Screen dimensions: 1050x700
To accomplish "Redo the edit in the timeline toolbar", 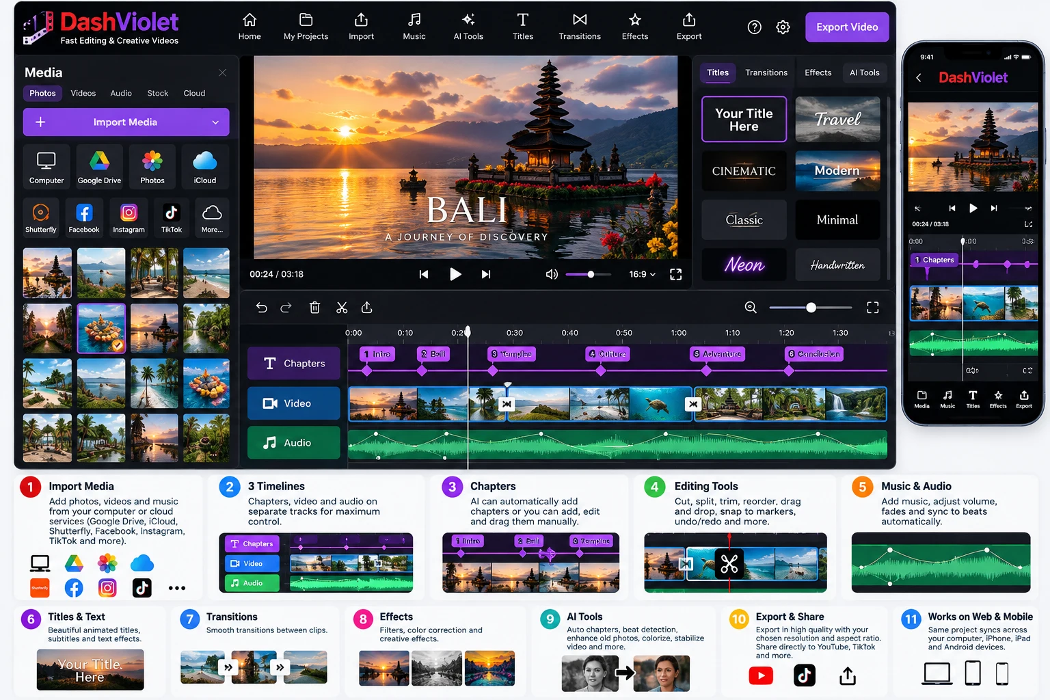I will tap(286, 308).
